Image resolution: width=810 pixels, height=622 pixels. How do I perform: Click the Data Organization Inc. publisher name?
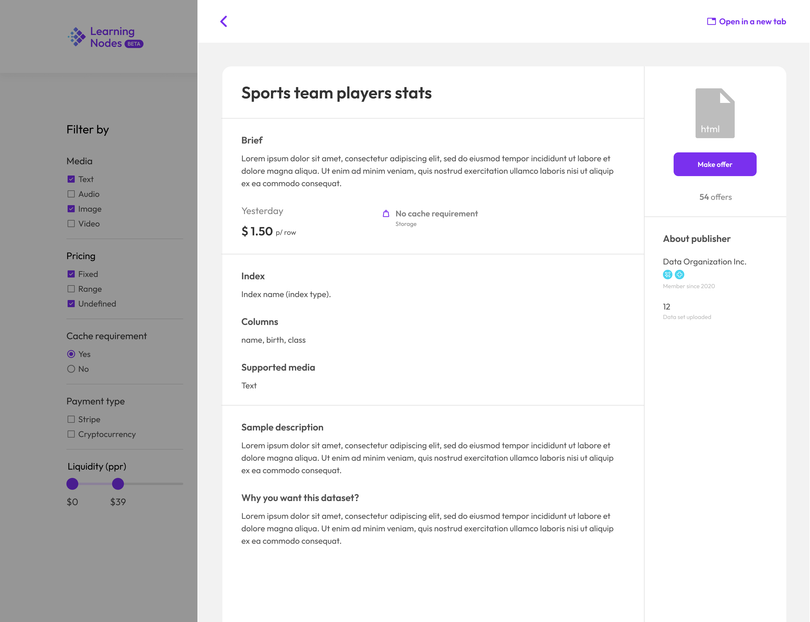point(704,261)
